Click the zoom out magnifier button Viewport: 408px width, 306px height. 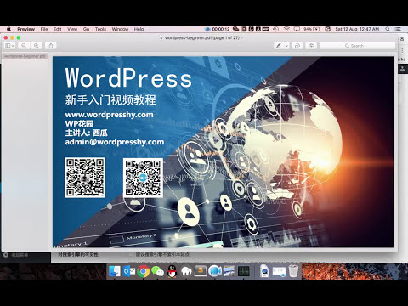(x=24, y=46)
